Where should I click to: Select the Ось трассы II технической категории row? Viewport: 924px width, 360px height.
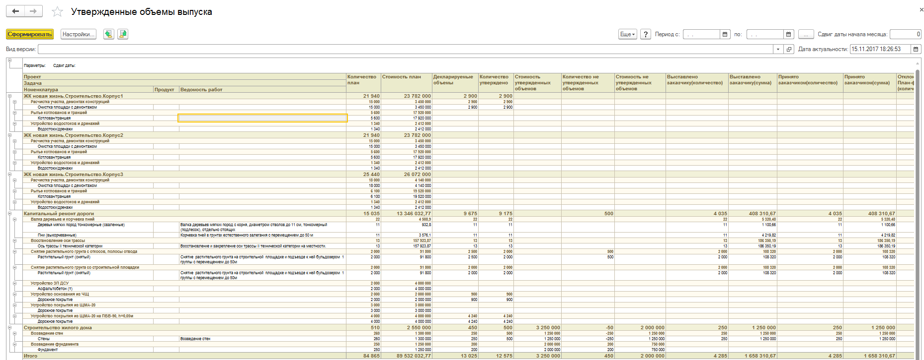[x=70, y=246]
